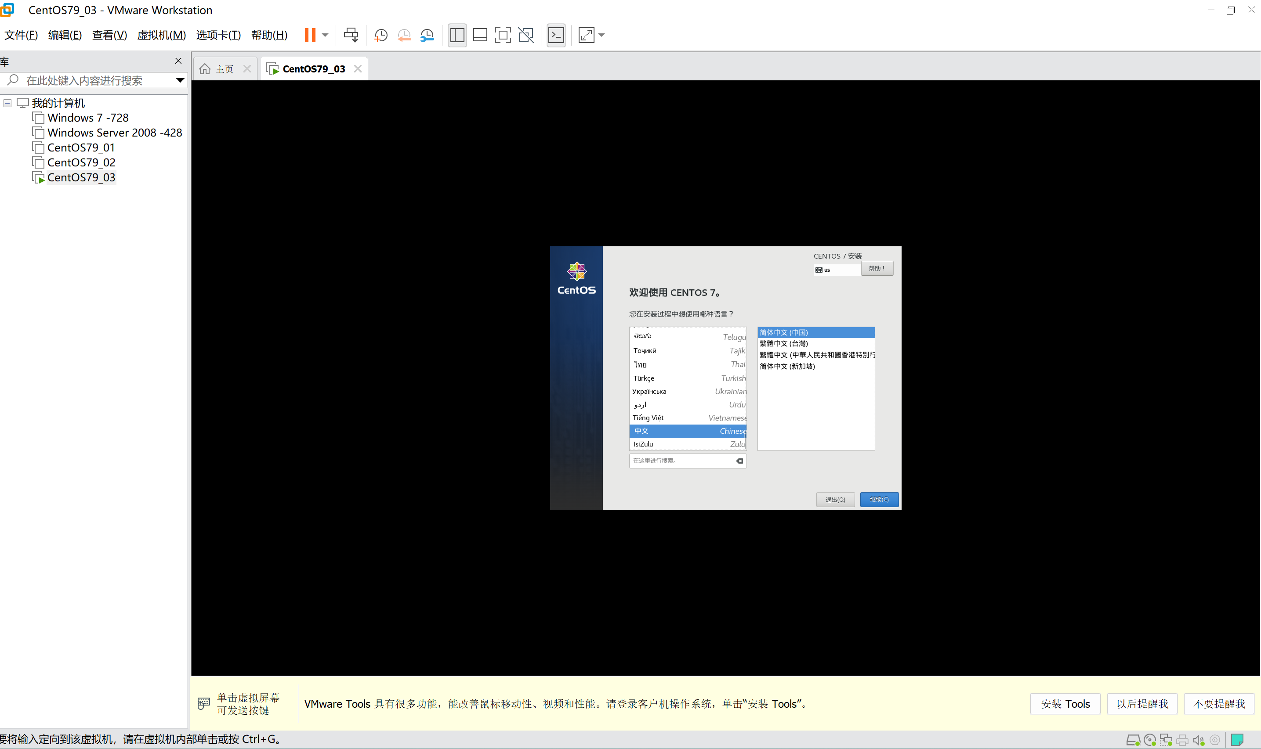Select Tiếng Việt Vietnamese language
This screenshot has height=749, width=1261.
click(x=688, y=418)
